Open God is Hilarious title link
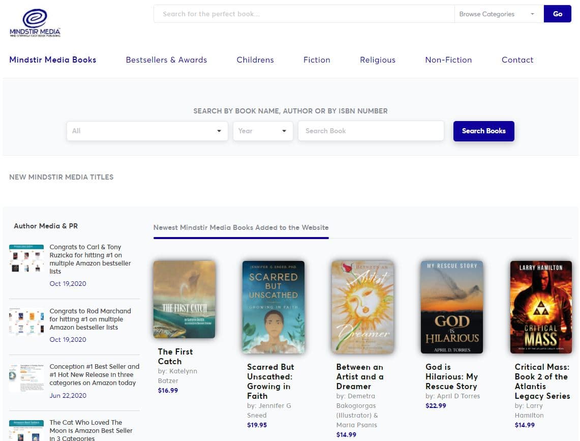Viewport: 580px width, 441px height. (451, 376)
